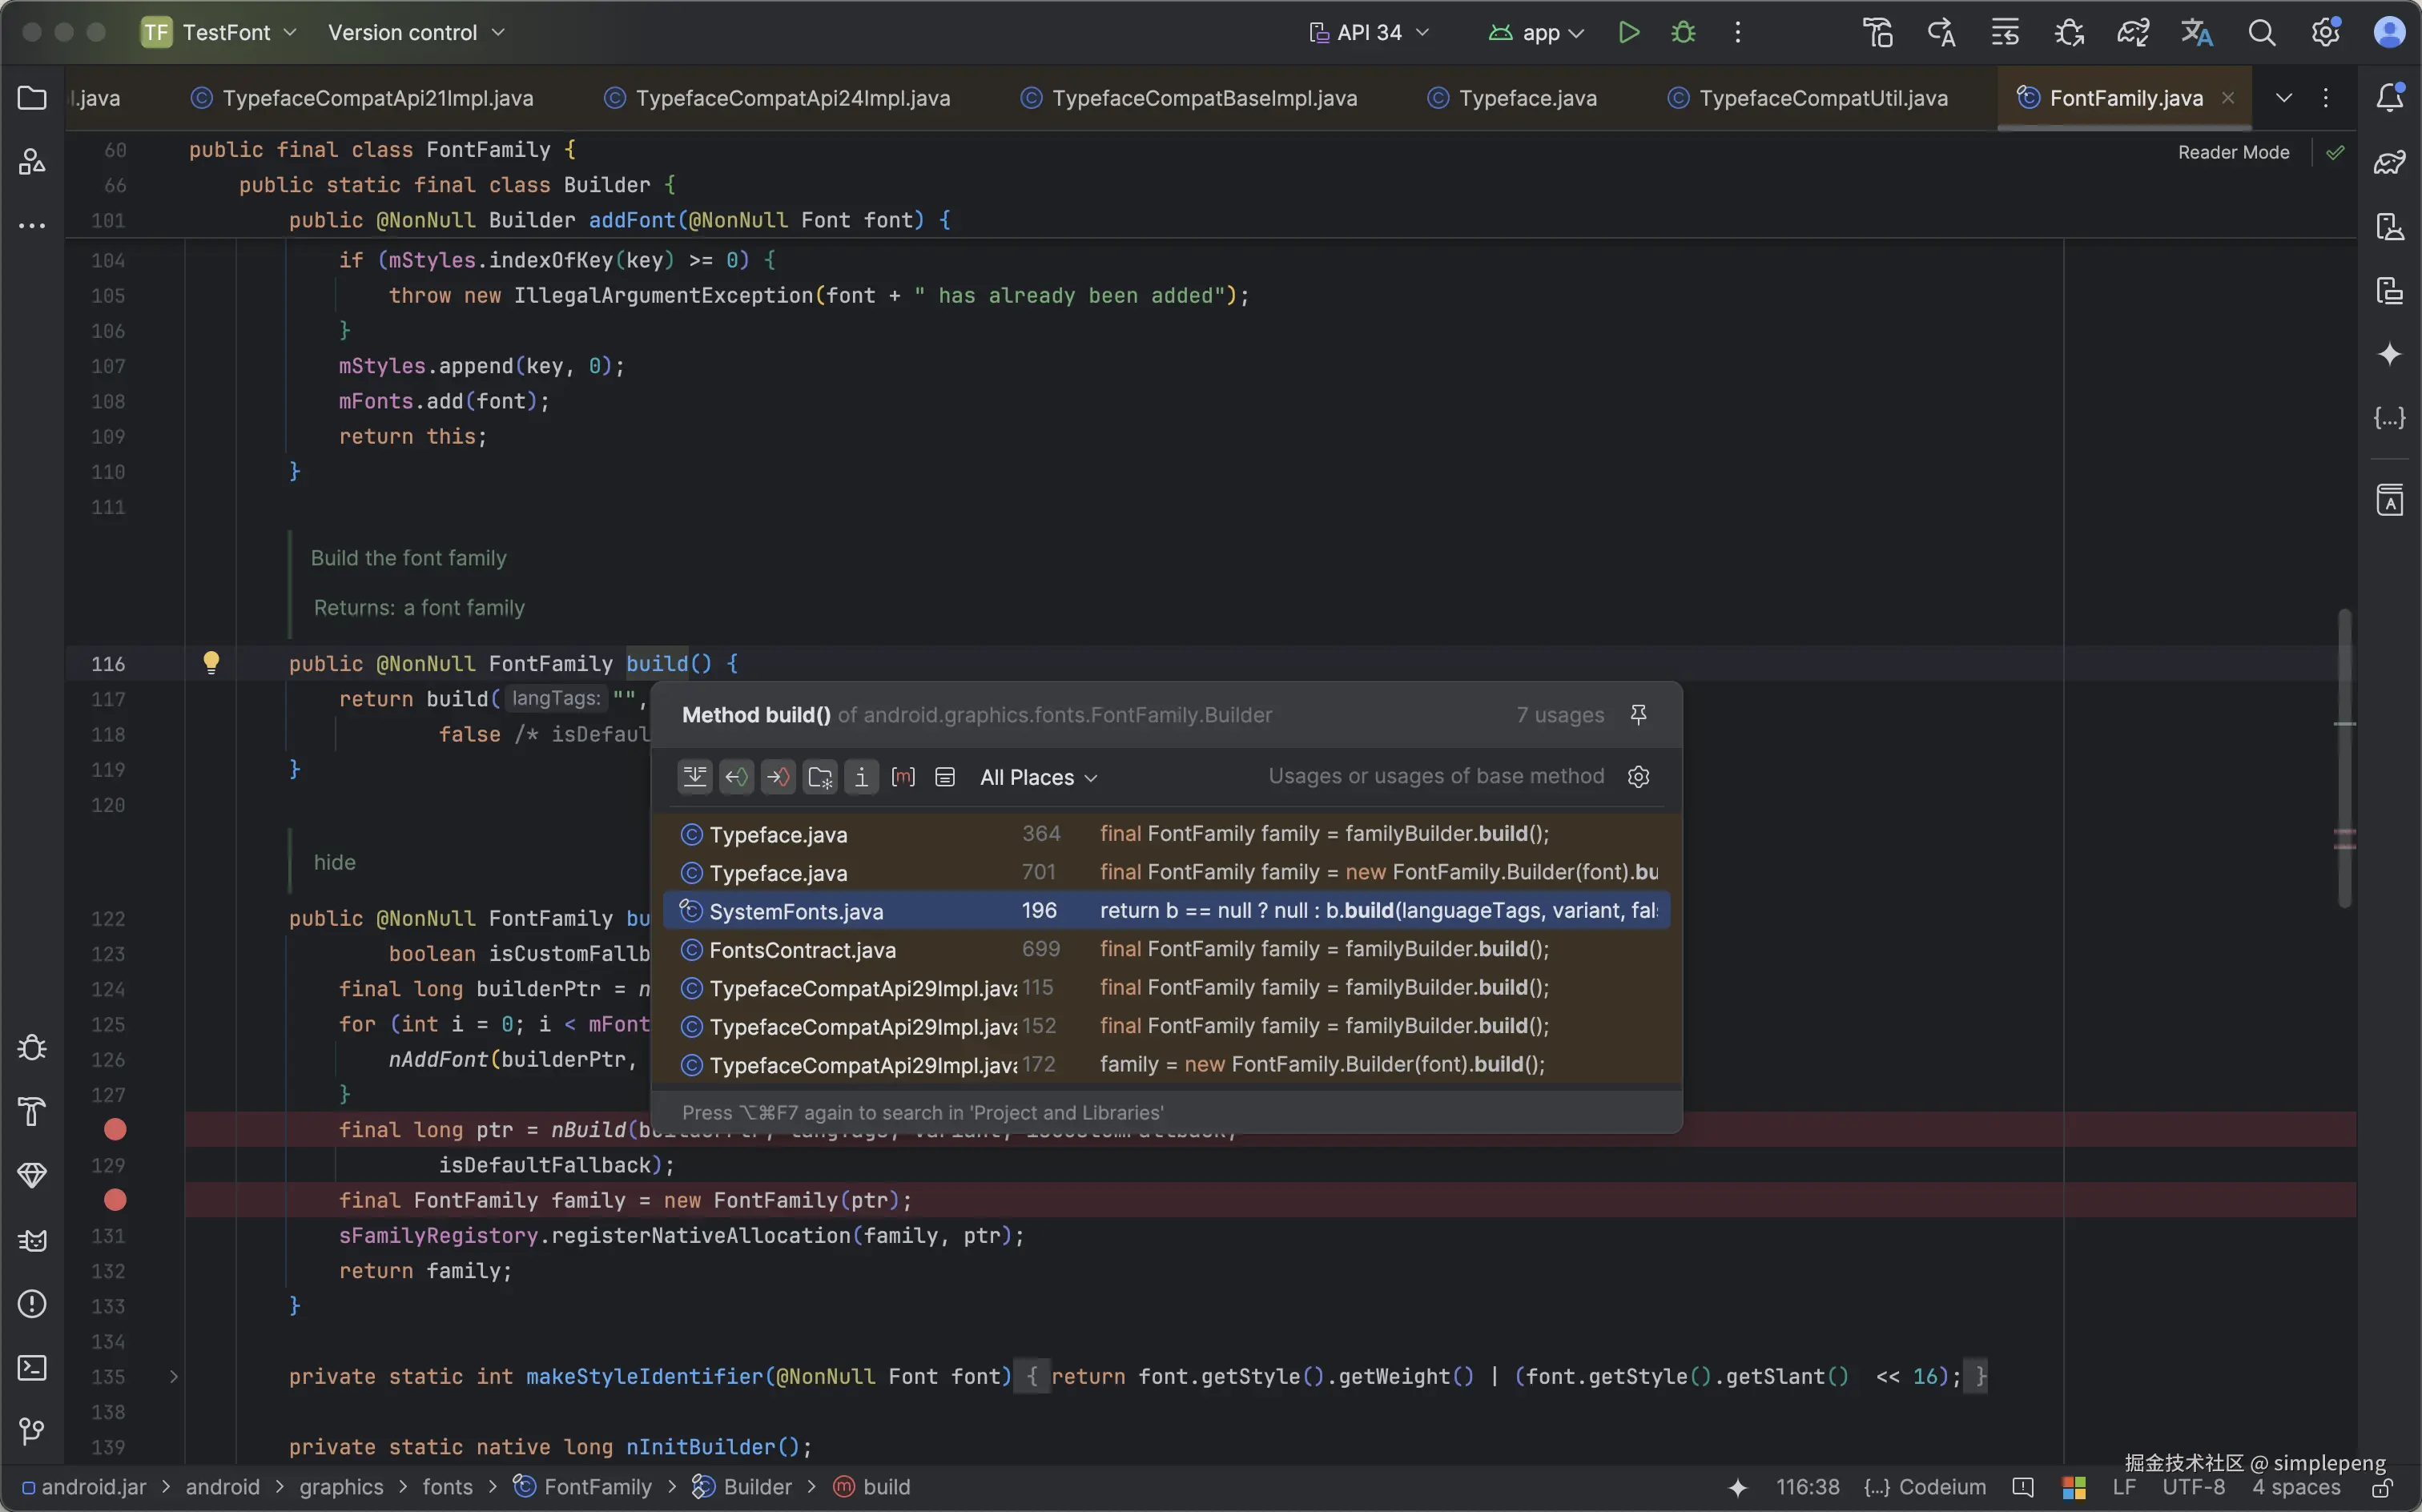The height and width of the screenshot is (1512, 2422).
Task: Switch to the TypefaceCompatBaseImpl.java tab
Action: [1203, 98]
